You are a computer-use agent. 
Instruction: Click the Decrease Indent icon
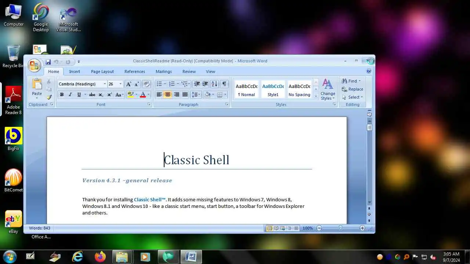click(197, 84)
